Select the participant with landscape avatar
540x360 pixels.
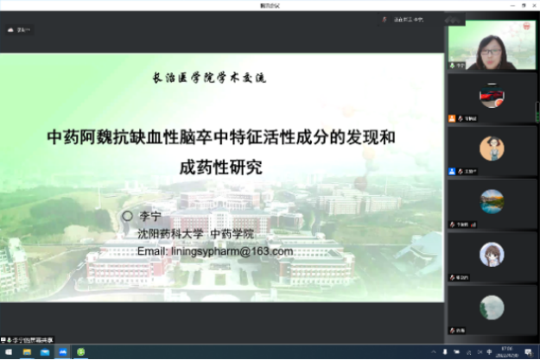[x=492, y=202]
